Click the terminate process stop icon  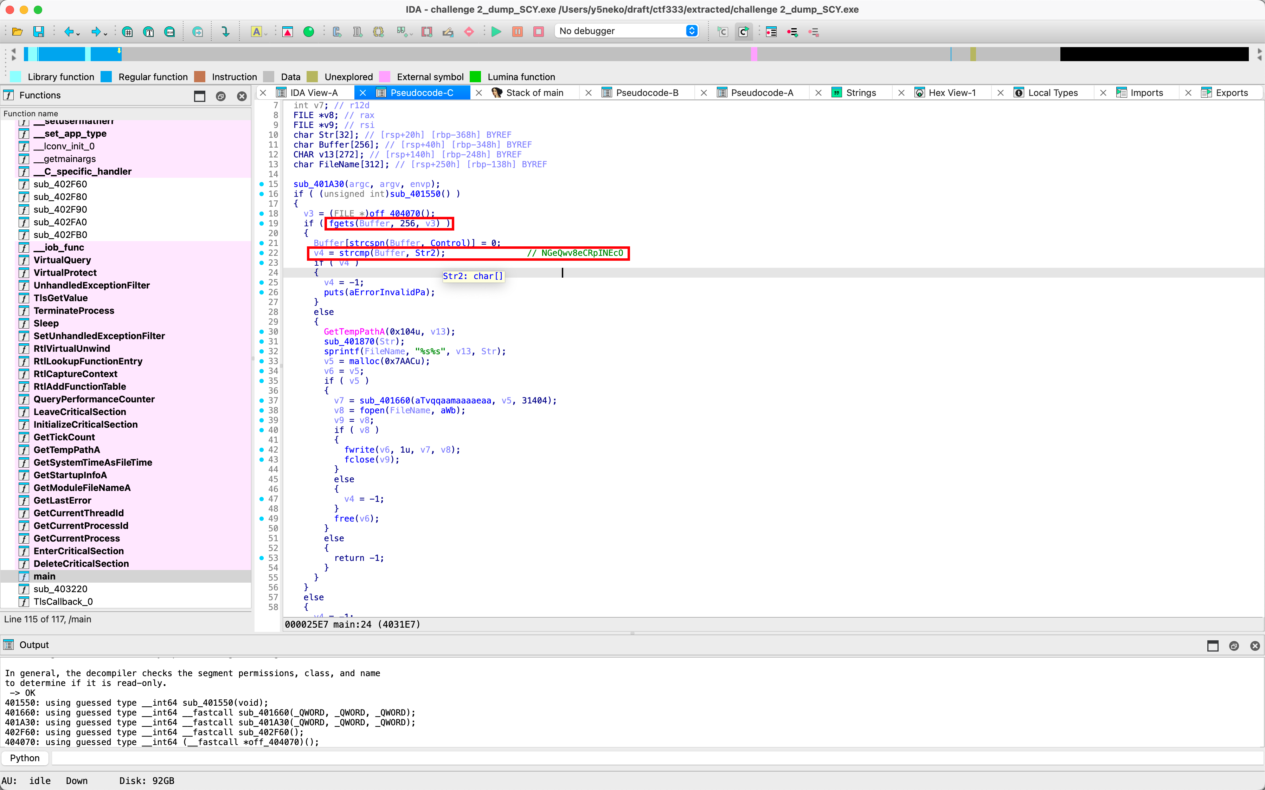[x=538, y=31]
